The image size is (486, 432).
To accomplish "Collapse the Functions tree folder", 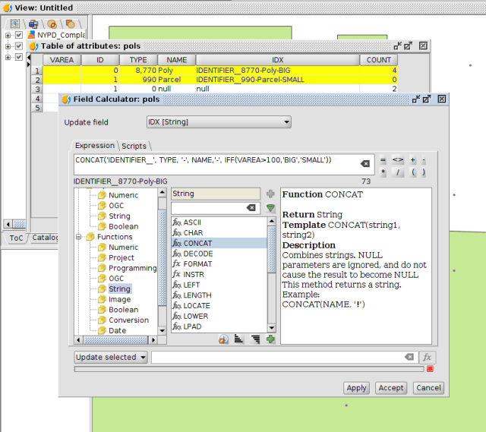I will [80, 237].
